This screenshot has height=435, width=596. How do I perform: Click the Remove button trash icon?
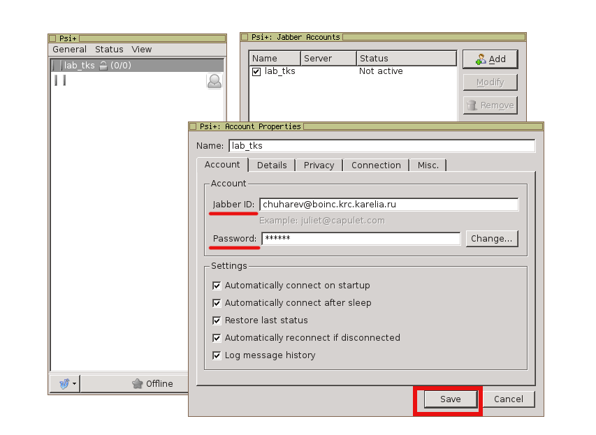(472, 105)
